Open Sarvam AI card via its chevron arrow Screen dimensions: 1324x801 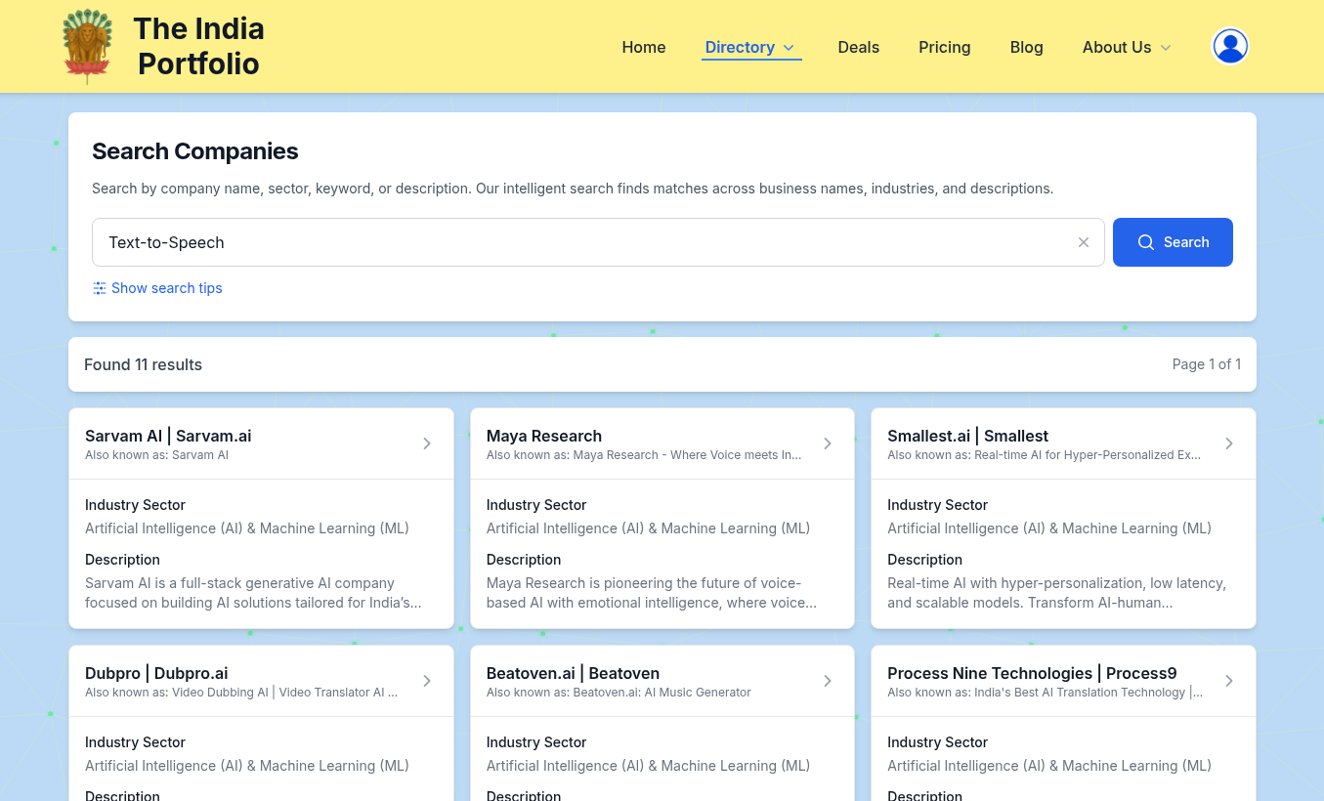[x=427, y=443]
